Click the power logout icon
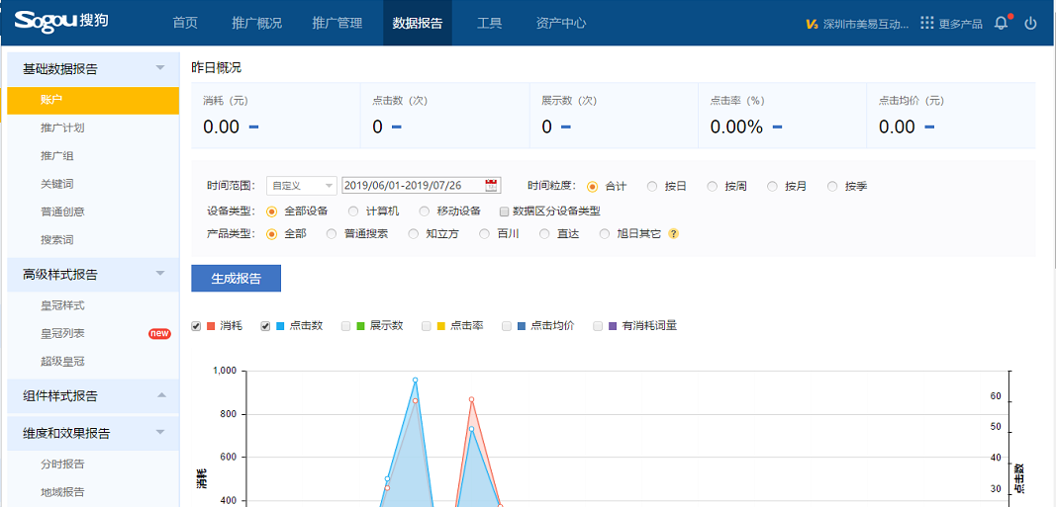The height and width of the screenshot is (507, 1056). point(1030,23)
